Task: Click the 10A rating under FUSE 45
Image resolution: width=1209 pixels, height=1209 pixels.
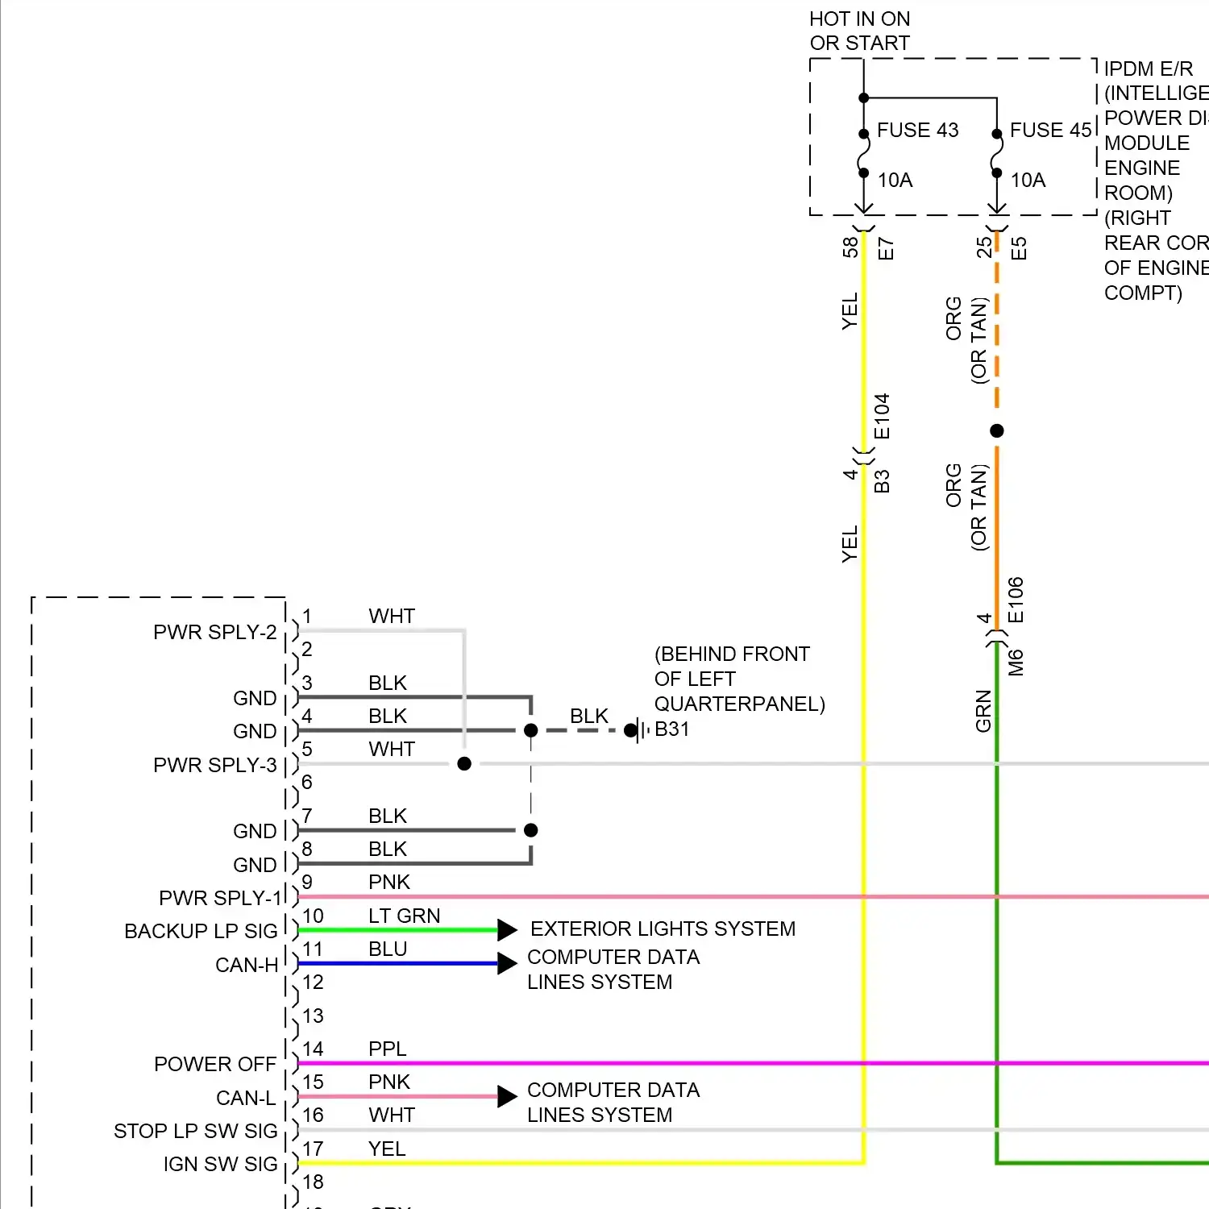Action: [1028, 180]
